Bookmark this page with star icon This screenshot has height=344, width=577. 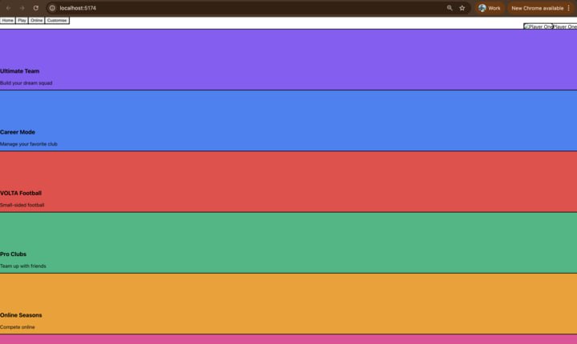462,8
